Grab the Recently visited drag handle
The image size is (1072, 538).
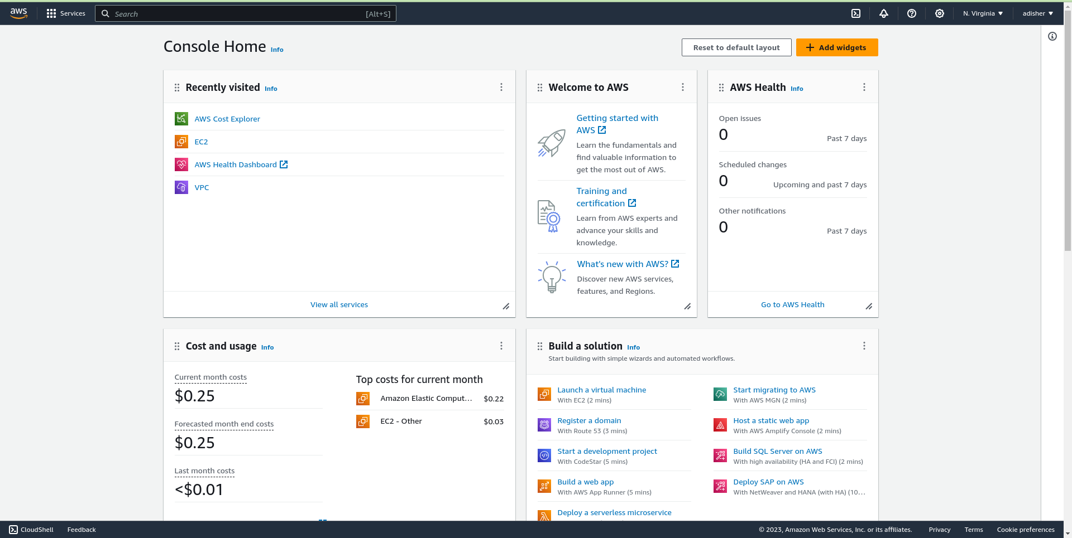tap(177, 88)
